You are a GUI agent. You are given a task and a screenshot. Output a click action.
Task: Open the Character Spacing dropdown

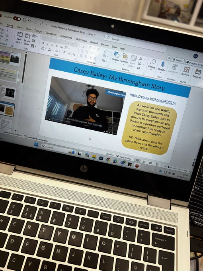[x=66, y=47]
